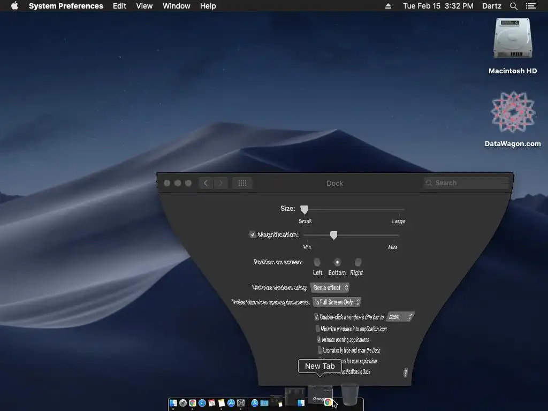Open System Preferences gear icon in Dock

coord(241,402)
